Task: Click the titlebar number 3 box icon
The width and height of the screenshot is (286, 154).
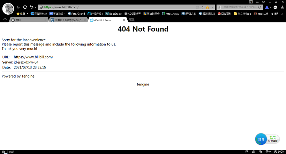Action: click(x=251, y=2)
